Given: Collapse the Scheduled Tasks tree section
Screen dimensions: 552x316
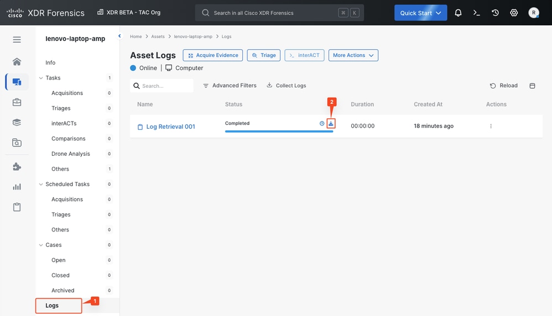Looking at the screenshot, I should pyautogui.click(x=41, y=184).
